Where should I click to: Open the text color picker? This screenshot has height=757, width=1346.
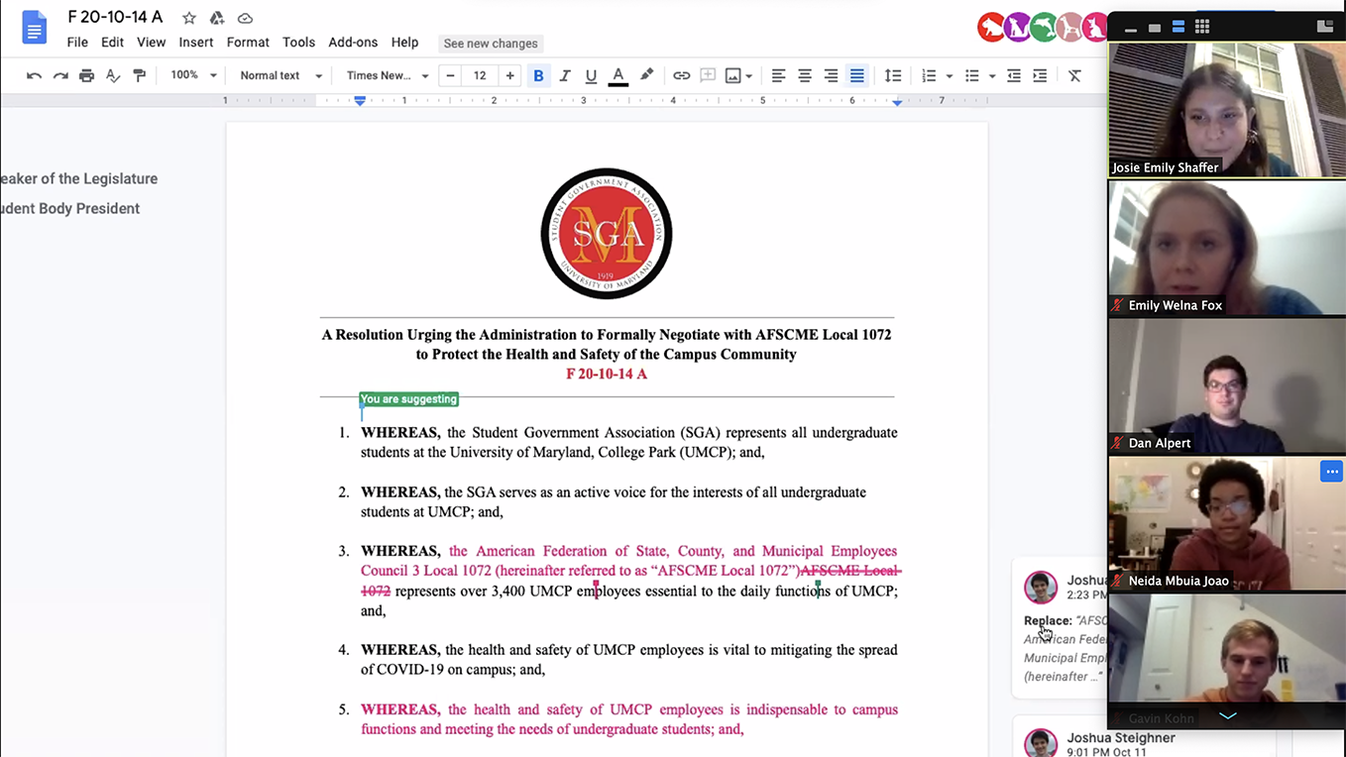(x=617, y=76)
